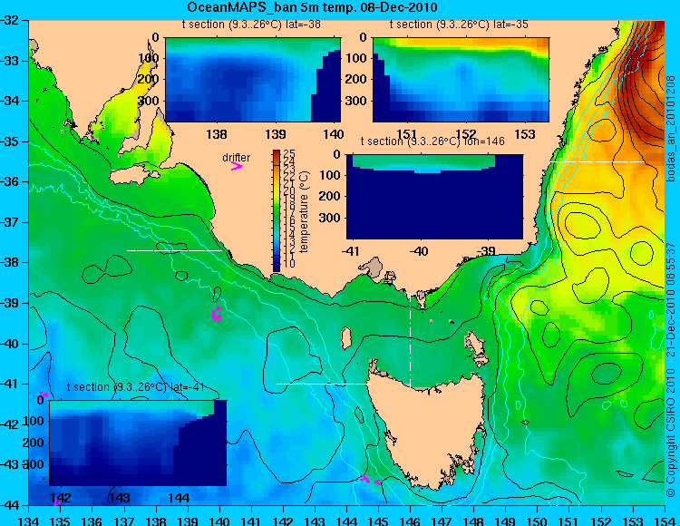The height and width of the screenshot is (526, 680).
Task: Click the vertical temperature color bar
Action: click(x=277, y=210)
